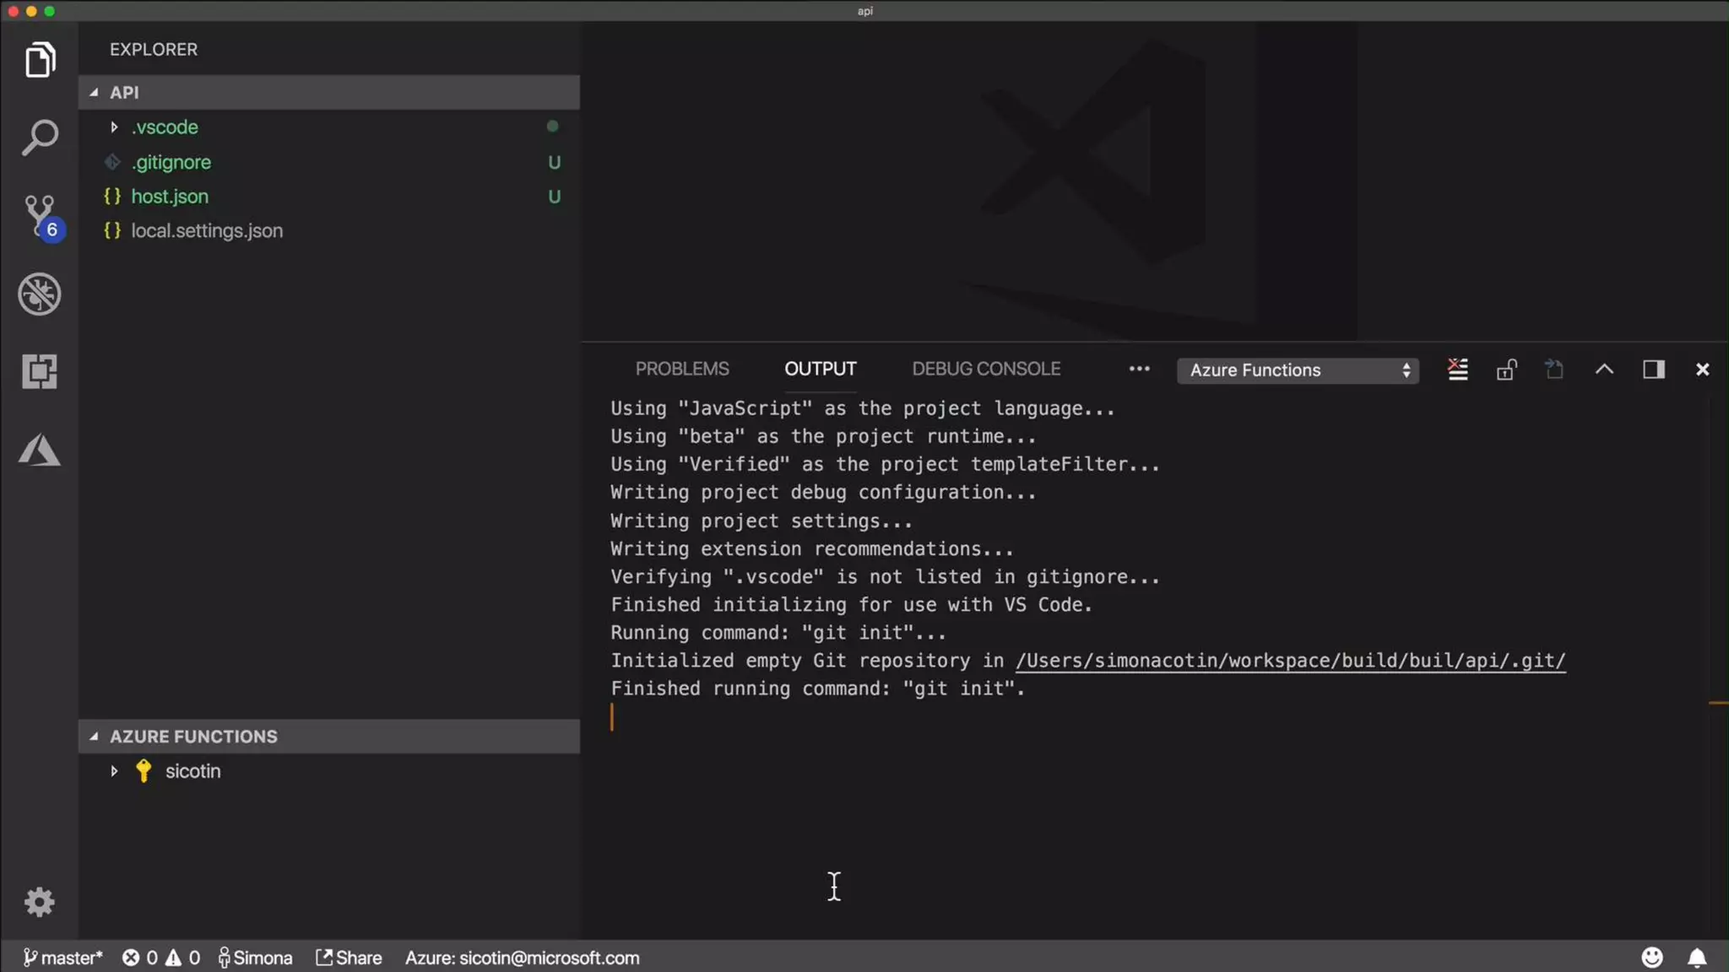The image size is (1729, 972).
Task: Click the master branch indicator
Action: [x=62, y=958]
